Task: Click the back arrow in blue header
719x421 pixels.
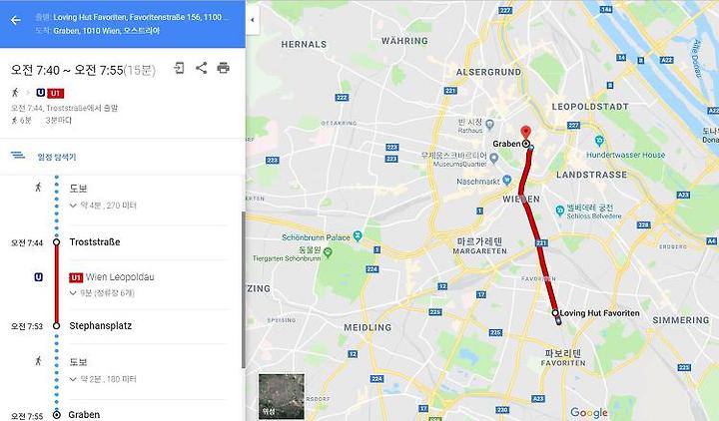Action: tap(16, 20)
